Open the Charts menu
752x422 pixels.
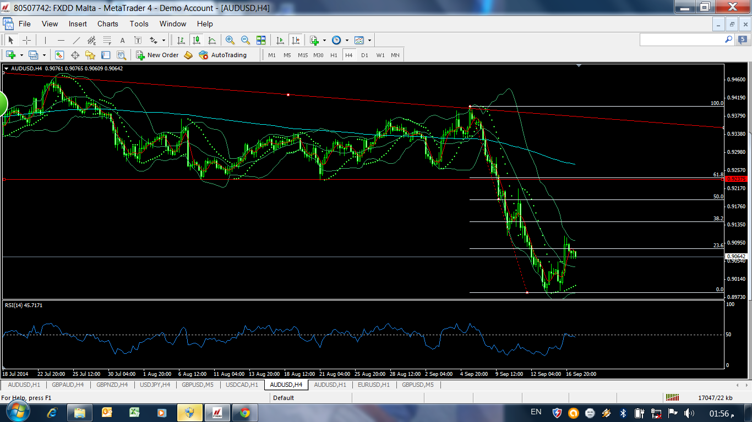click(108, 24)
